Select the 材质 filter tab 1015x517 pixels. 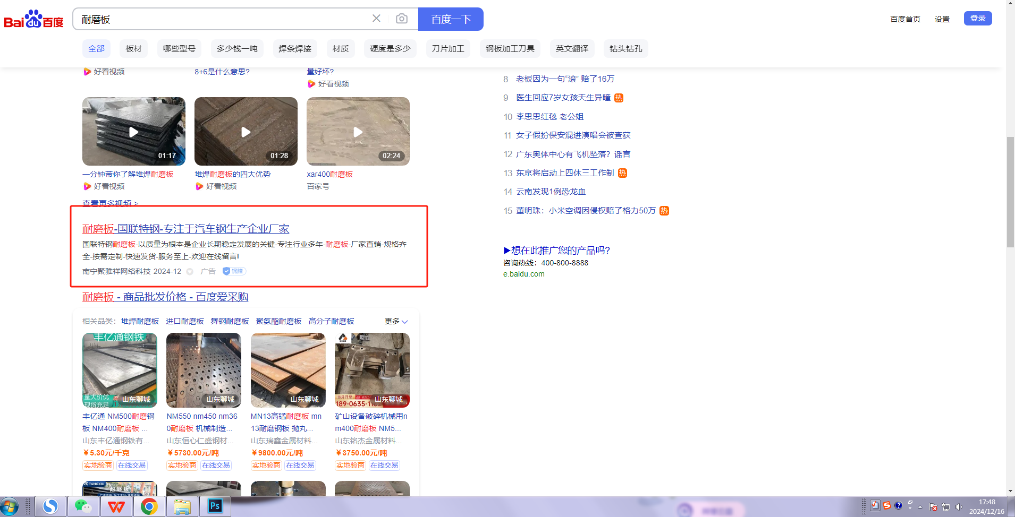point(341,48)
